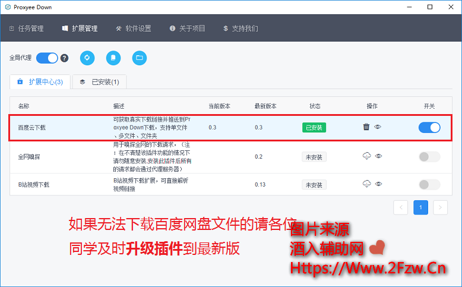Click the B站视频下载 extension name
Image resolution: width=462 pixels, height=287 pixels.
pos(34,185)
